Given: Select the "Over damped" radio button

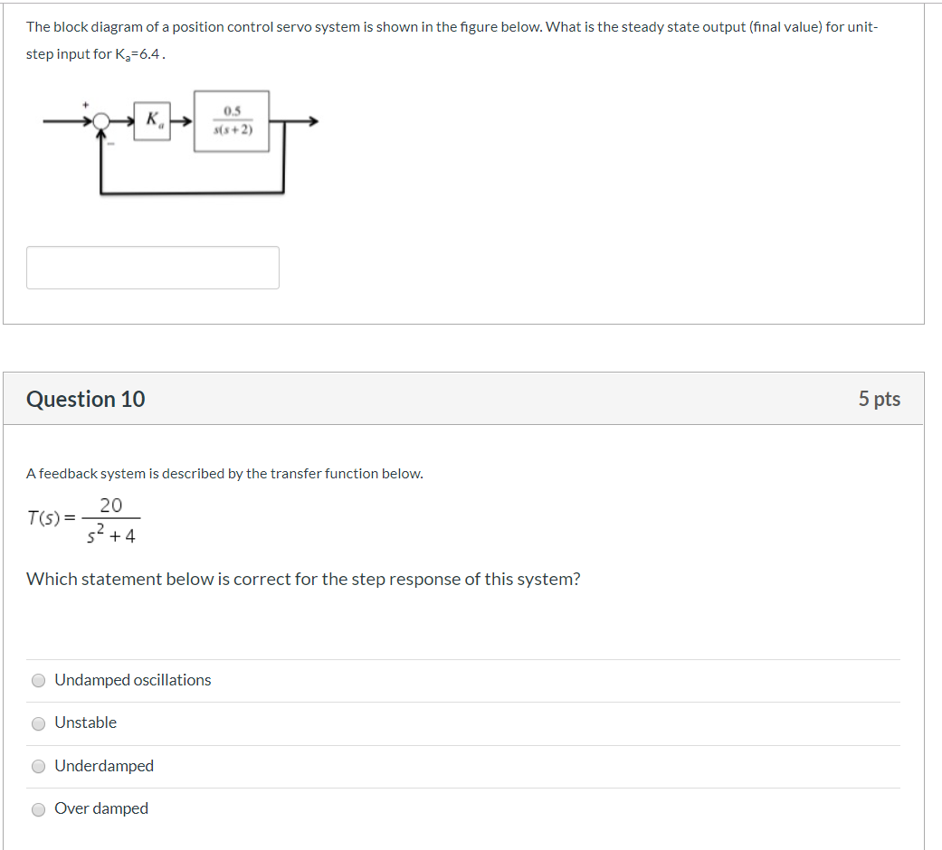Looking at the screenshot, I should click(38, 808).
